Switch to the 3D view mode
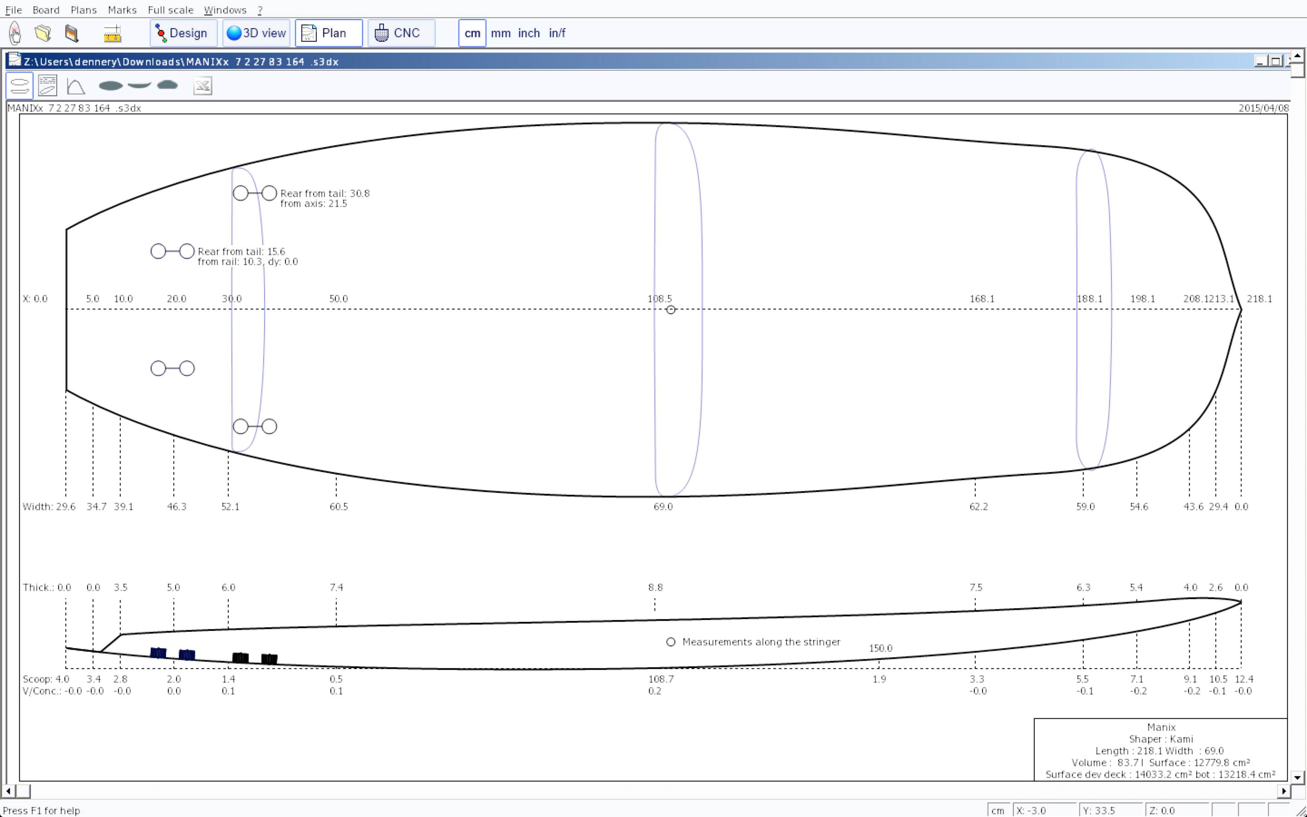This screenshot has height=817, width=1307. (x=256, y=33)
